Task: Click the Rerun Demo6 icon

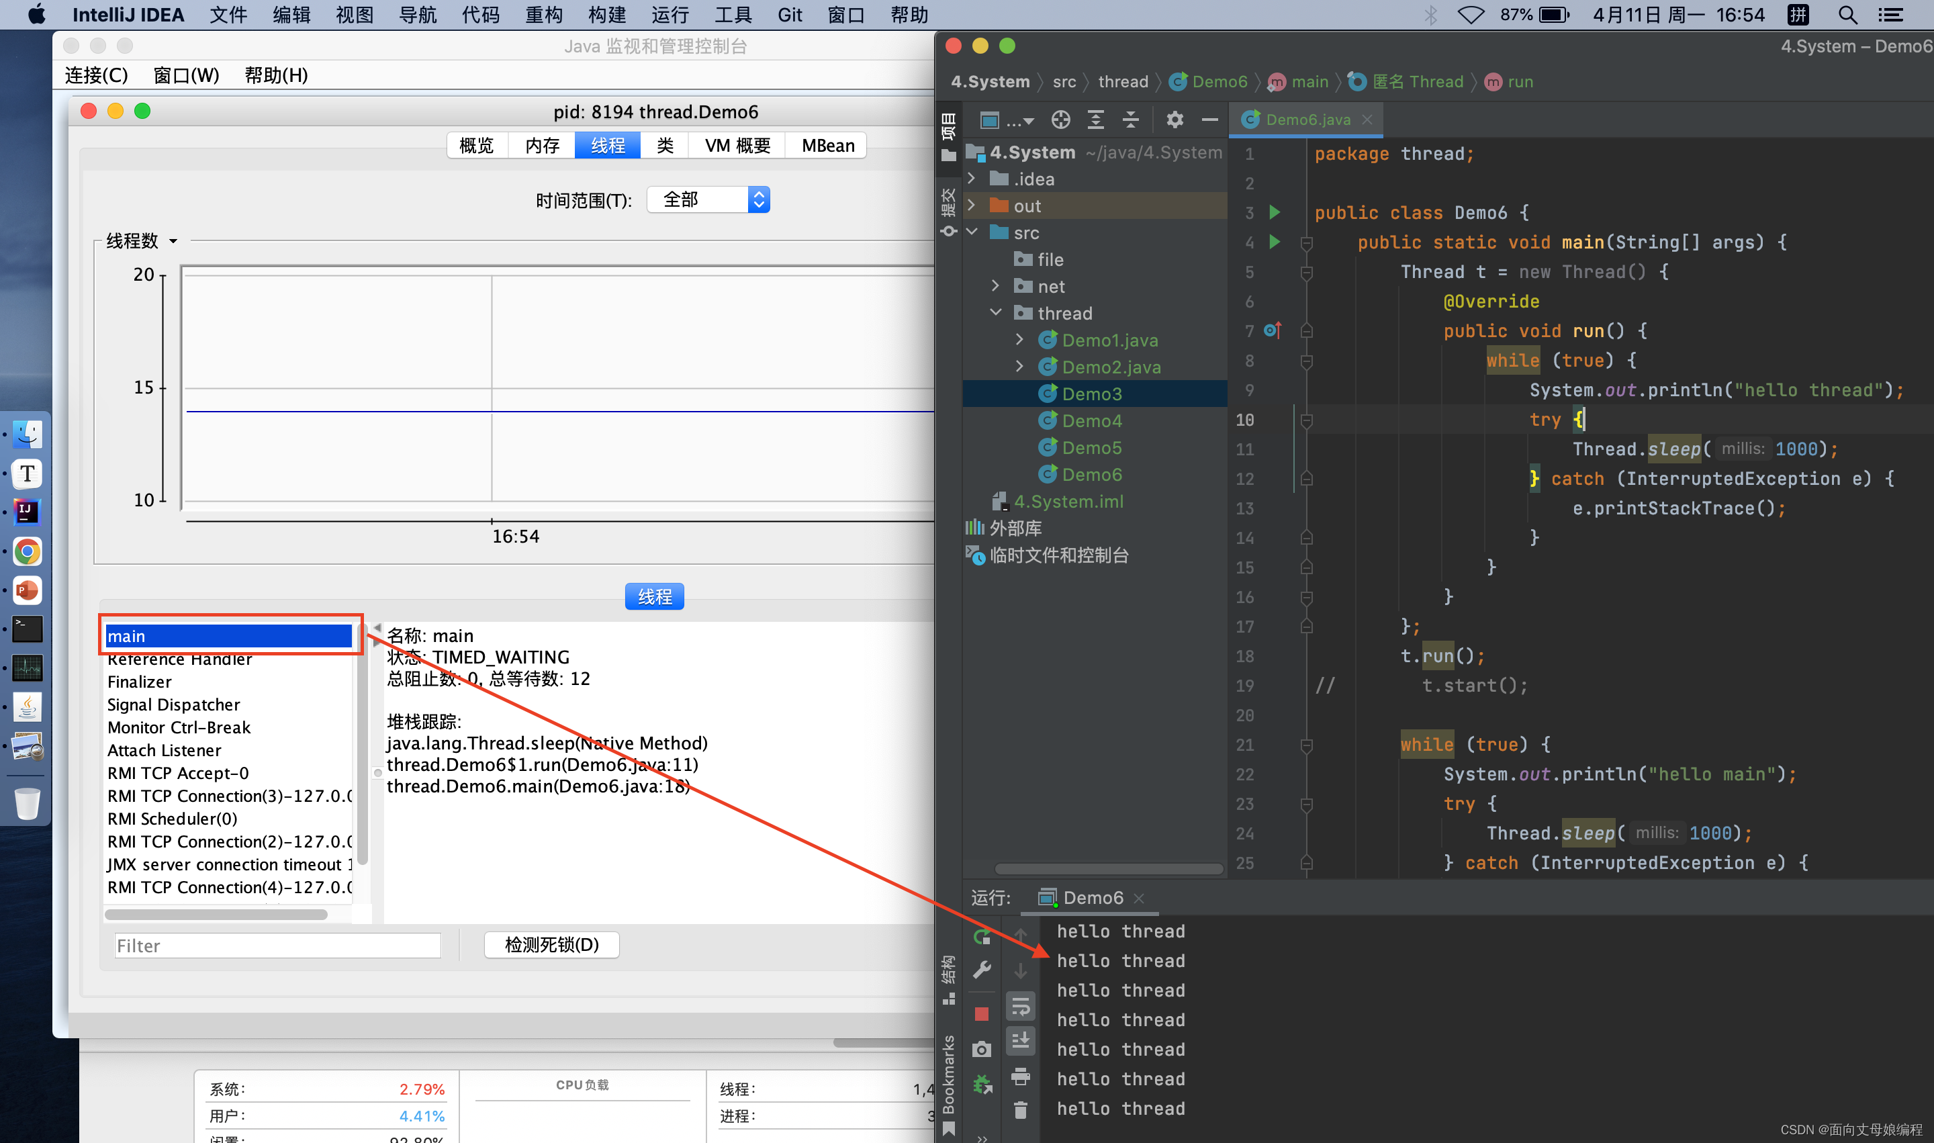Action: [981, 938]
